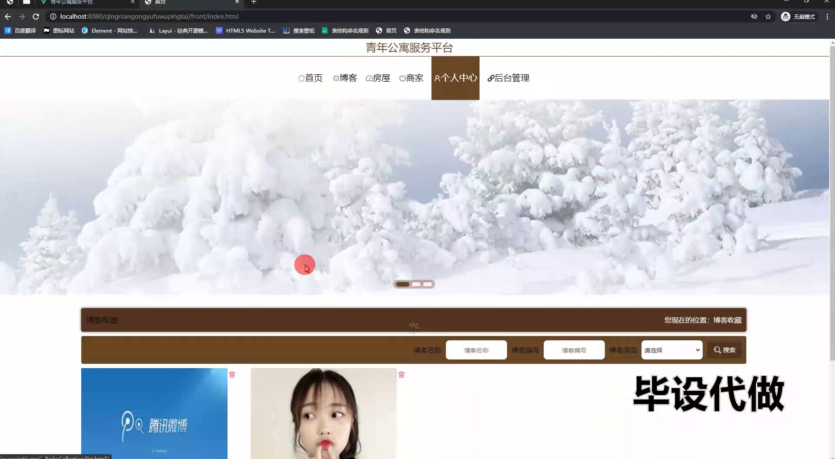The height and width of the screenshot is (459, 835).
Task: Delete the 腾讯微博 collection with trash icon
Action: (232, 375)
